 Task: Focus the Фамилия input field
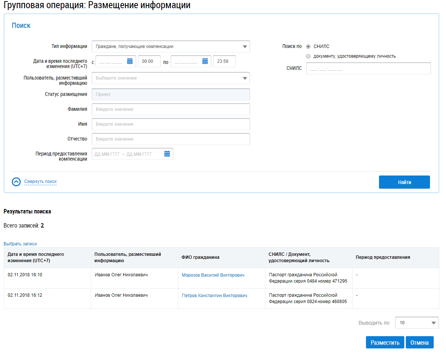[171, 109]
